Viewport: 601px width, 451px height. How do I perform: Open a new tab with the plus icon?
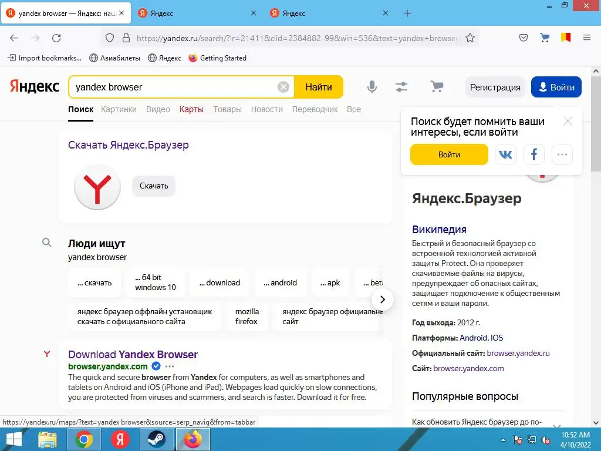pos(407,14)
